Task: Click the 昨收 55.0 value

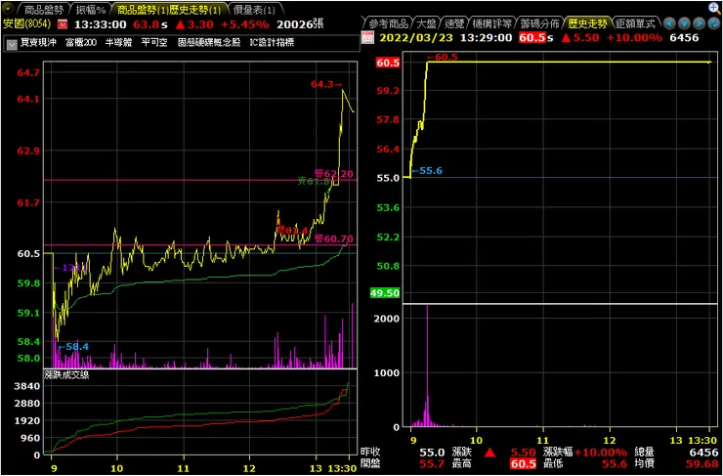Action: click(x=433, y=453)
